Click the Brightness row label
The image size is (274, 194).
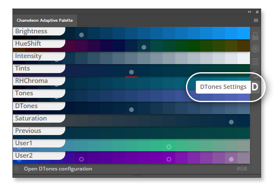(x=39, y=31)
